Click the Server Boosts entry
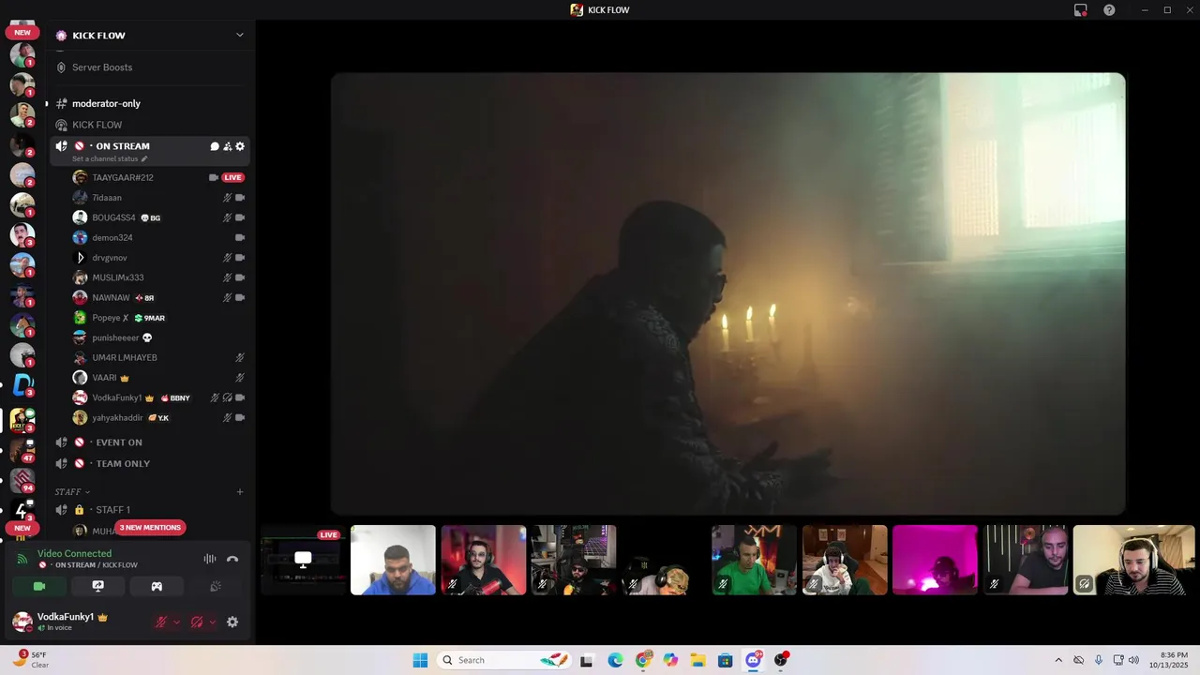1200x675 pixels. [x=102, y=67]
